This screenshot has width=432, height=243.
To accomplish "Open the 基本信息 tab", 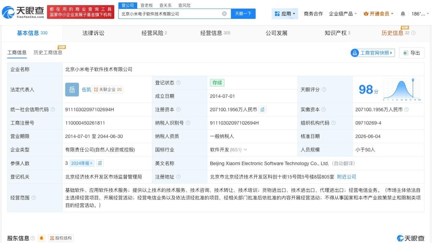I will tap(32, 33).
